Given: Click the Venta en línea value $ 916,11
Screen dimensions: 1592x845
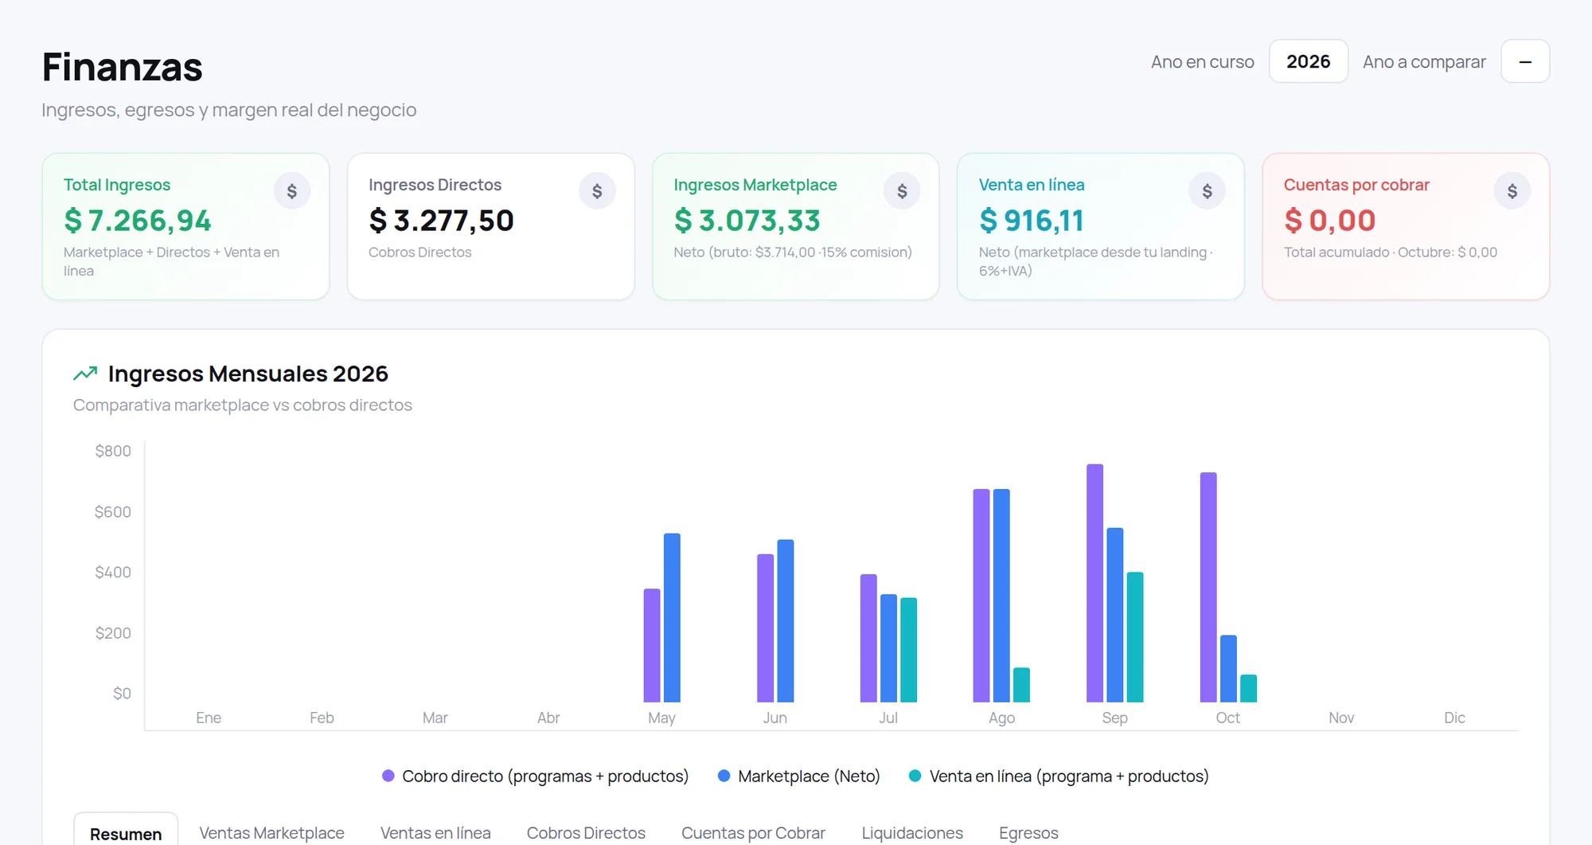Looking at the screenshot, I should click(x=1032, y=221).
